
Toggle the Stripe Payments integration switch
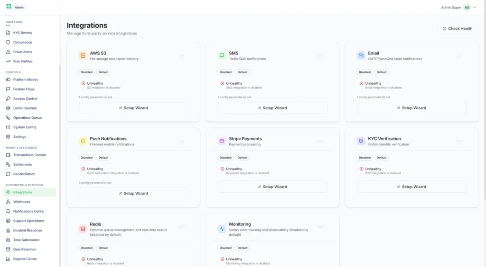(x=320, y=142)
